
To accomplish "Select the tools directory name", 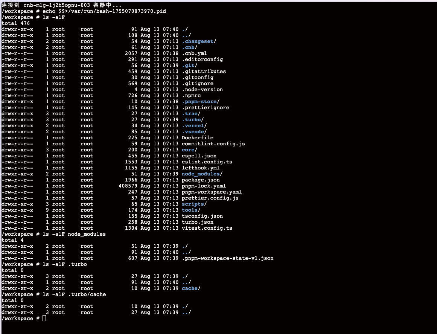I will pos(189,210).
